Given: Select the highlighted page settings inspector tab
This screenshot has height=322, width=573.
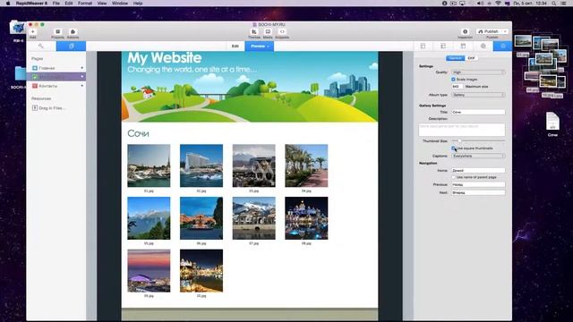Looking at the screenshot, I should tap(503, 46).
